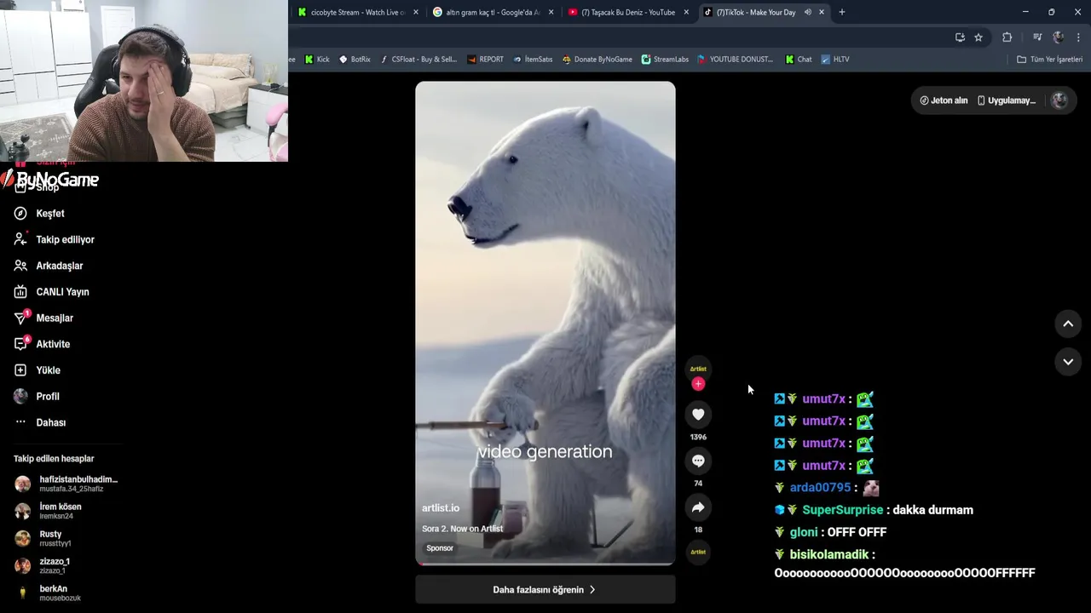Open a new browser tab
Image resolution: width=1091 pixels, height=613 pixels.
click(x=842, y=12)
